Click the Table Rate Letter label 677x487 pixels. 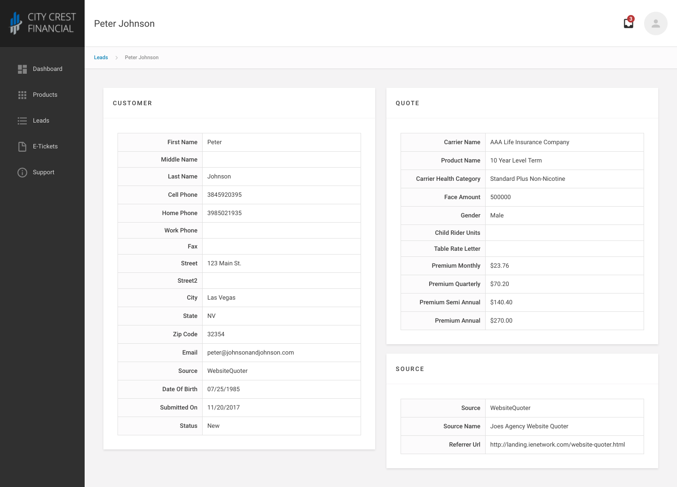[457, 249]
